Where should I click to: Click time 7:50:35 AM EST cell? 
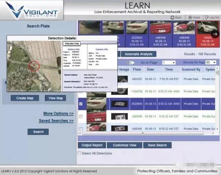click(x=169, y=79)
